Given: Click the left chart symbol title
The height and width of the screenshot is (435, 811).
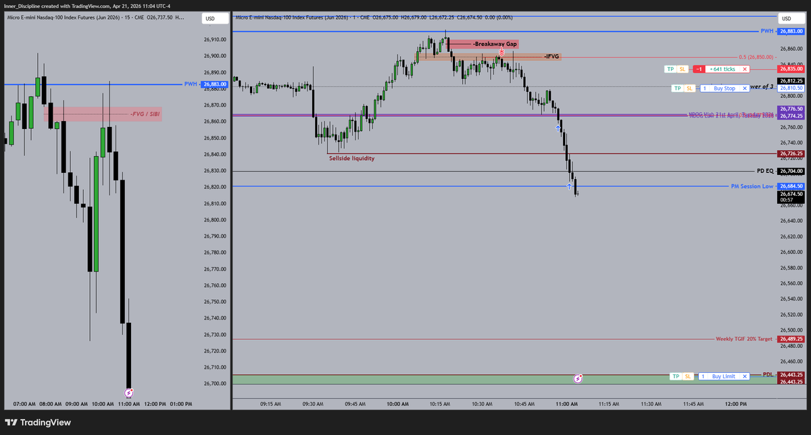Looking at the screenshot, I should point(94,18).
